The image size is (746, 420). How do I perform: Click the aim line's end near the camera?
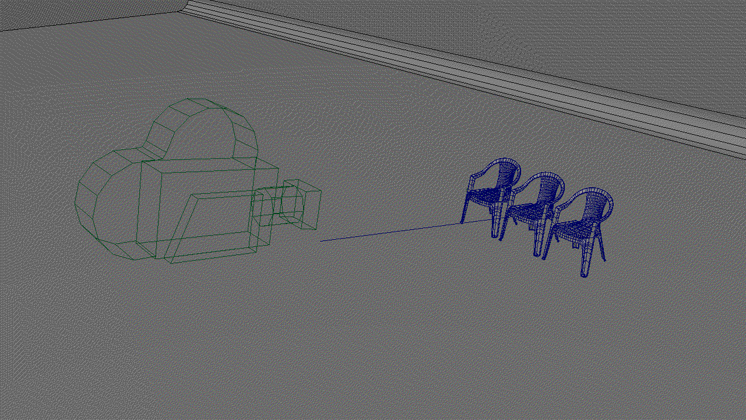[x=322, y=240]
